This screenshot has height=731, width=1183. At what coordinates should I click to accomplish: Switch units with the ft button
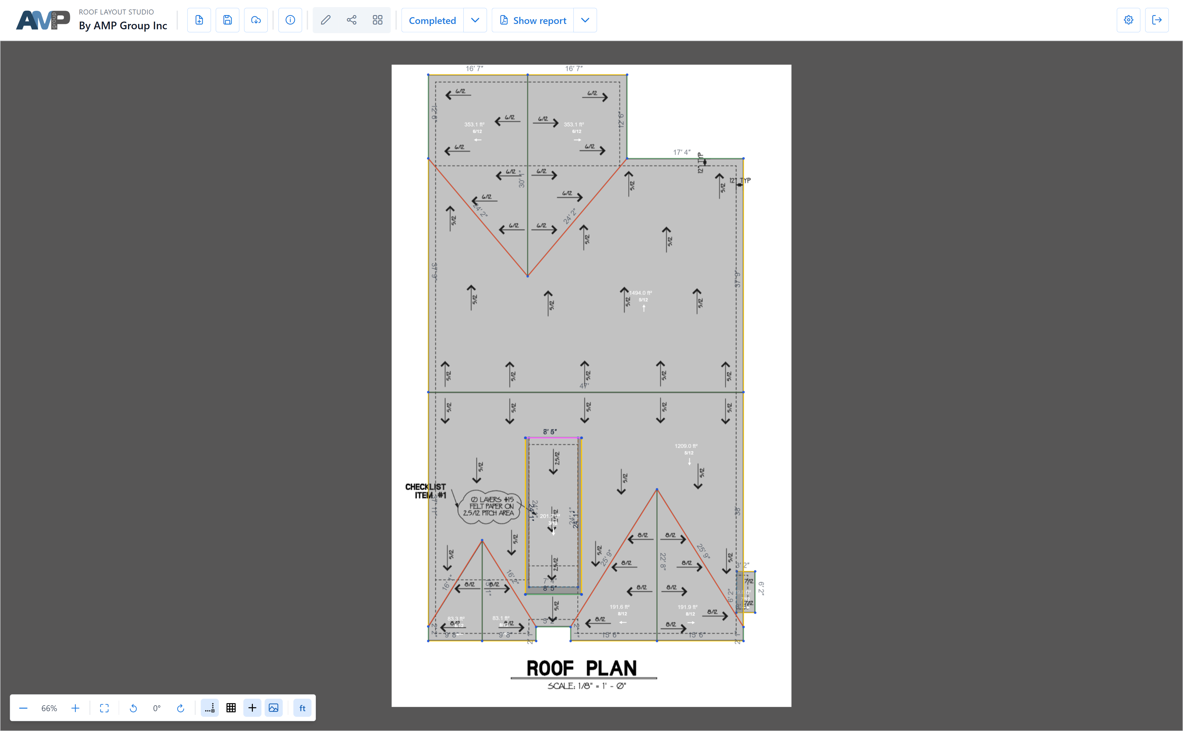click(303, 708)
